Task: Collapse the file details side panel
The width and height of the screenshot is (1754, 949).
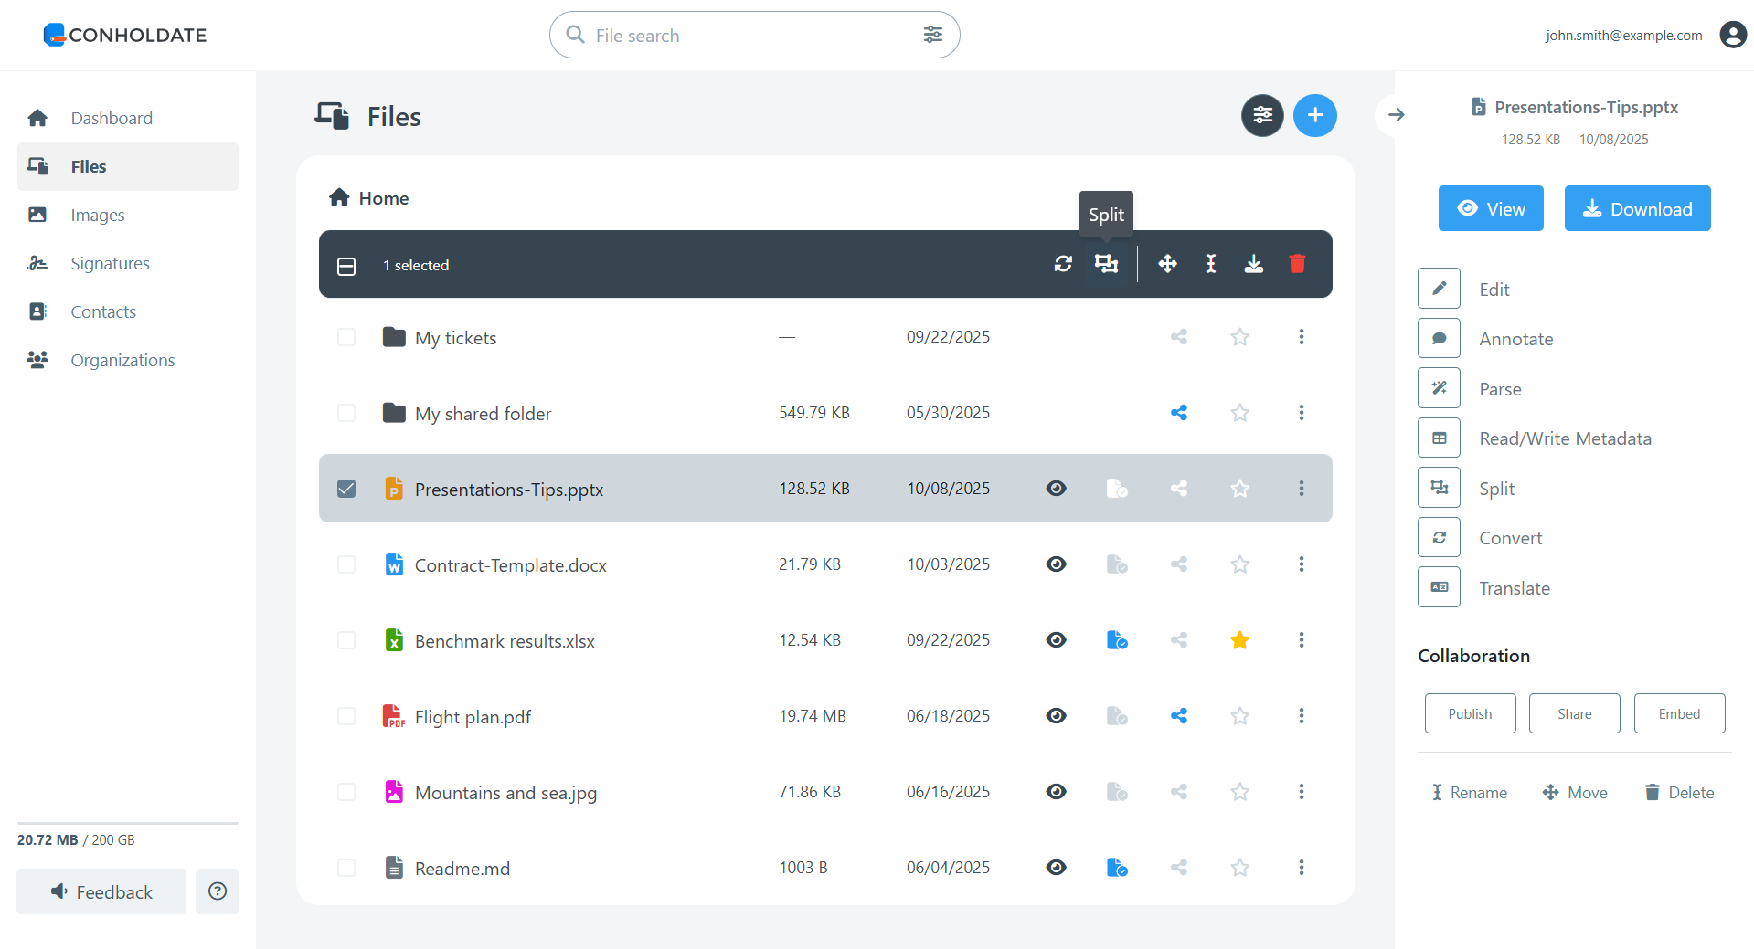Action: pyautogui.click(x=1396, y=115)
